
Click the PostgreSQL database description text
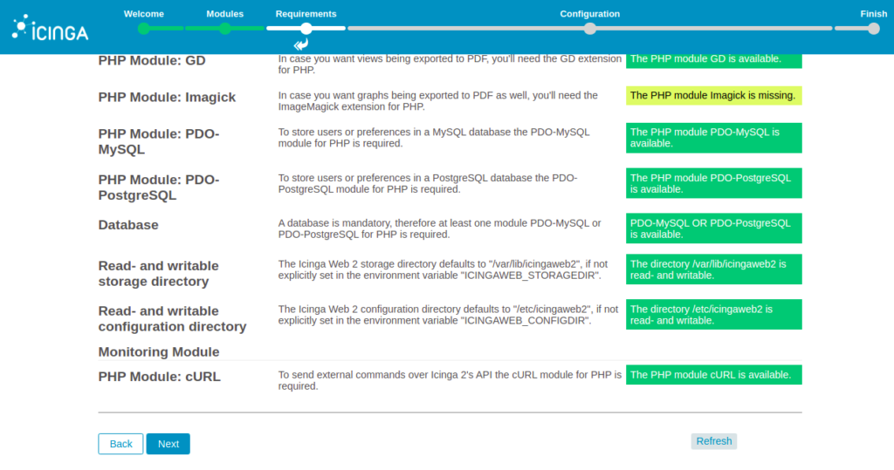pos(428,183)
